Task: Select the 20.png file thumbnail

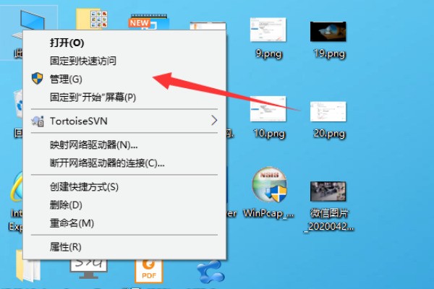Action: point(328,111)
